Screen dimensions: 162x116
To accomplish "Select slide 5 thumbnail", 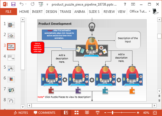I will coord(11,69).
